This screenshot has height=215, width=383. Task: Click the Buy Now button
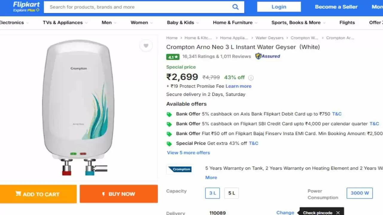[119, 194]
